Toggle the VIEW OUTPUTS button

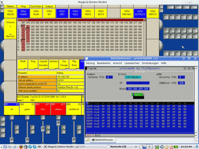pyautogui.click(x=140, y=13)
